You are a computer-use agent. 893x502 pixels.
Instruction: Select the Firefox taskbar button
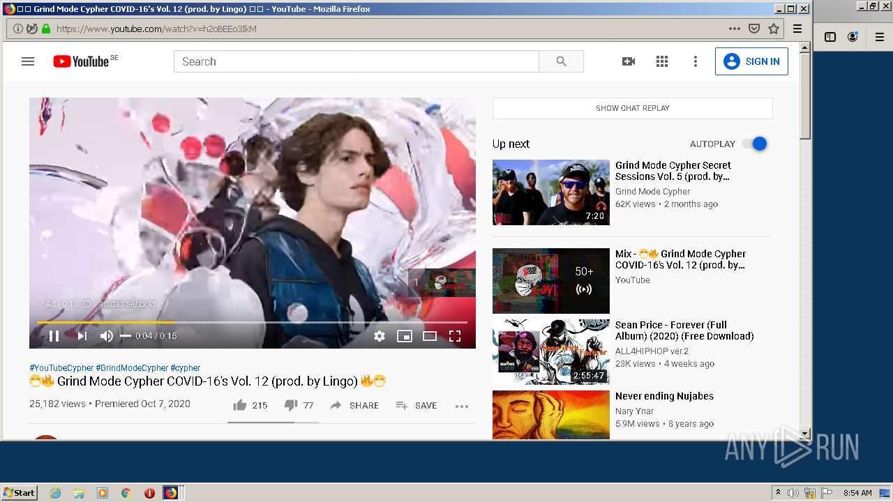coord(172,493)
